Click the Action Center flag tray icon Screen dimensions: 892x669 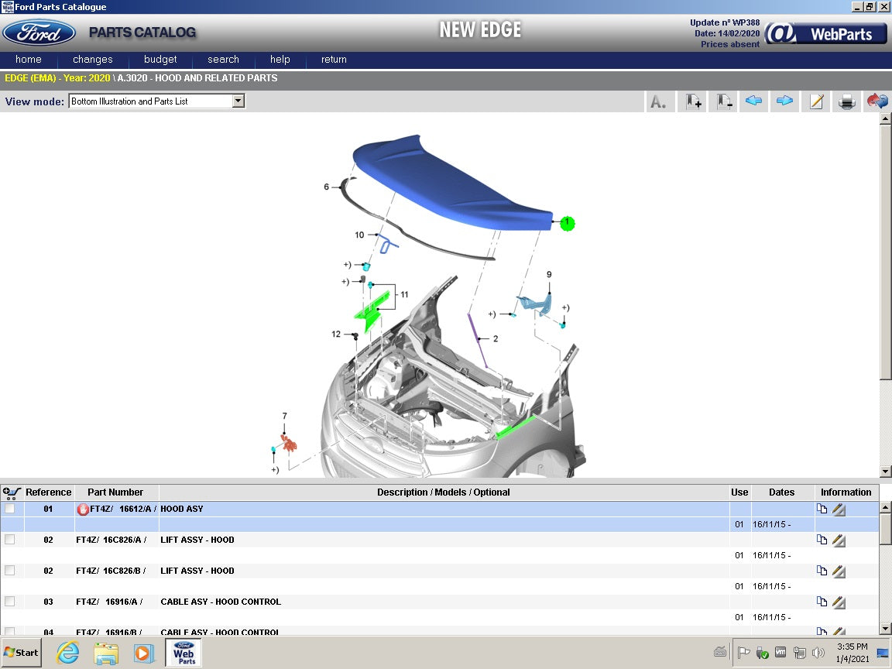(x=743, y=653)
